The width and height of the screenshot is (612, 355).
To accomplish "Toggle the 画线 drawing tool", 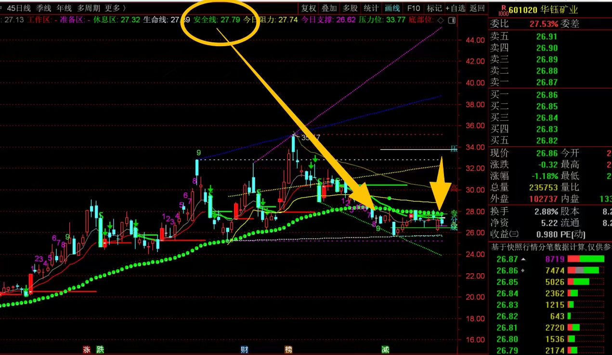I will (x=392, y=8).
